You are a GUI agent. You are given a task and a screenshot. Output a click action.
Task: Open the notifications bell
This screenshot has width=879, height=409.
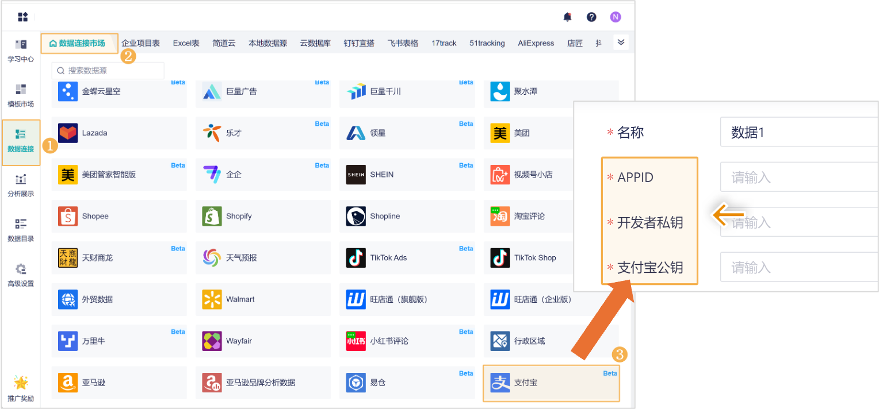[567, 17]
